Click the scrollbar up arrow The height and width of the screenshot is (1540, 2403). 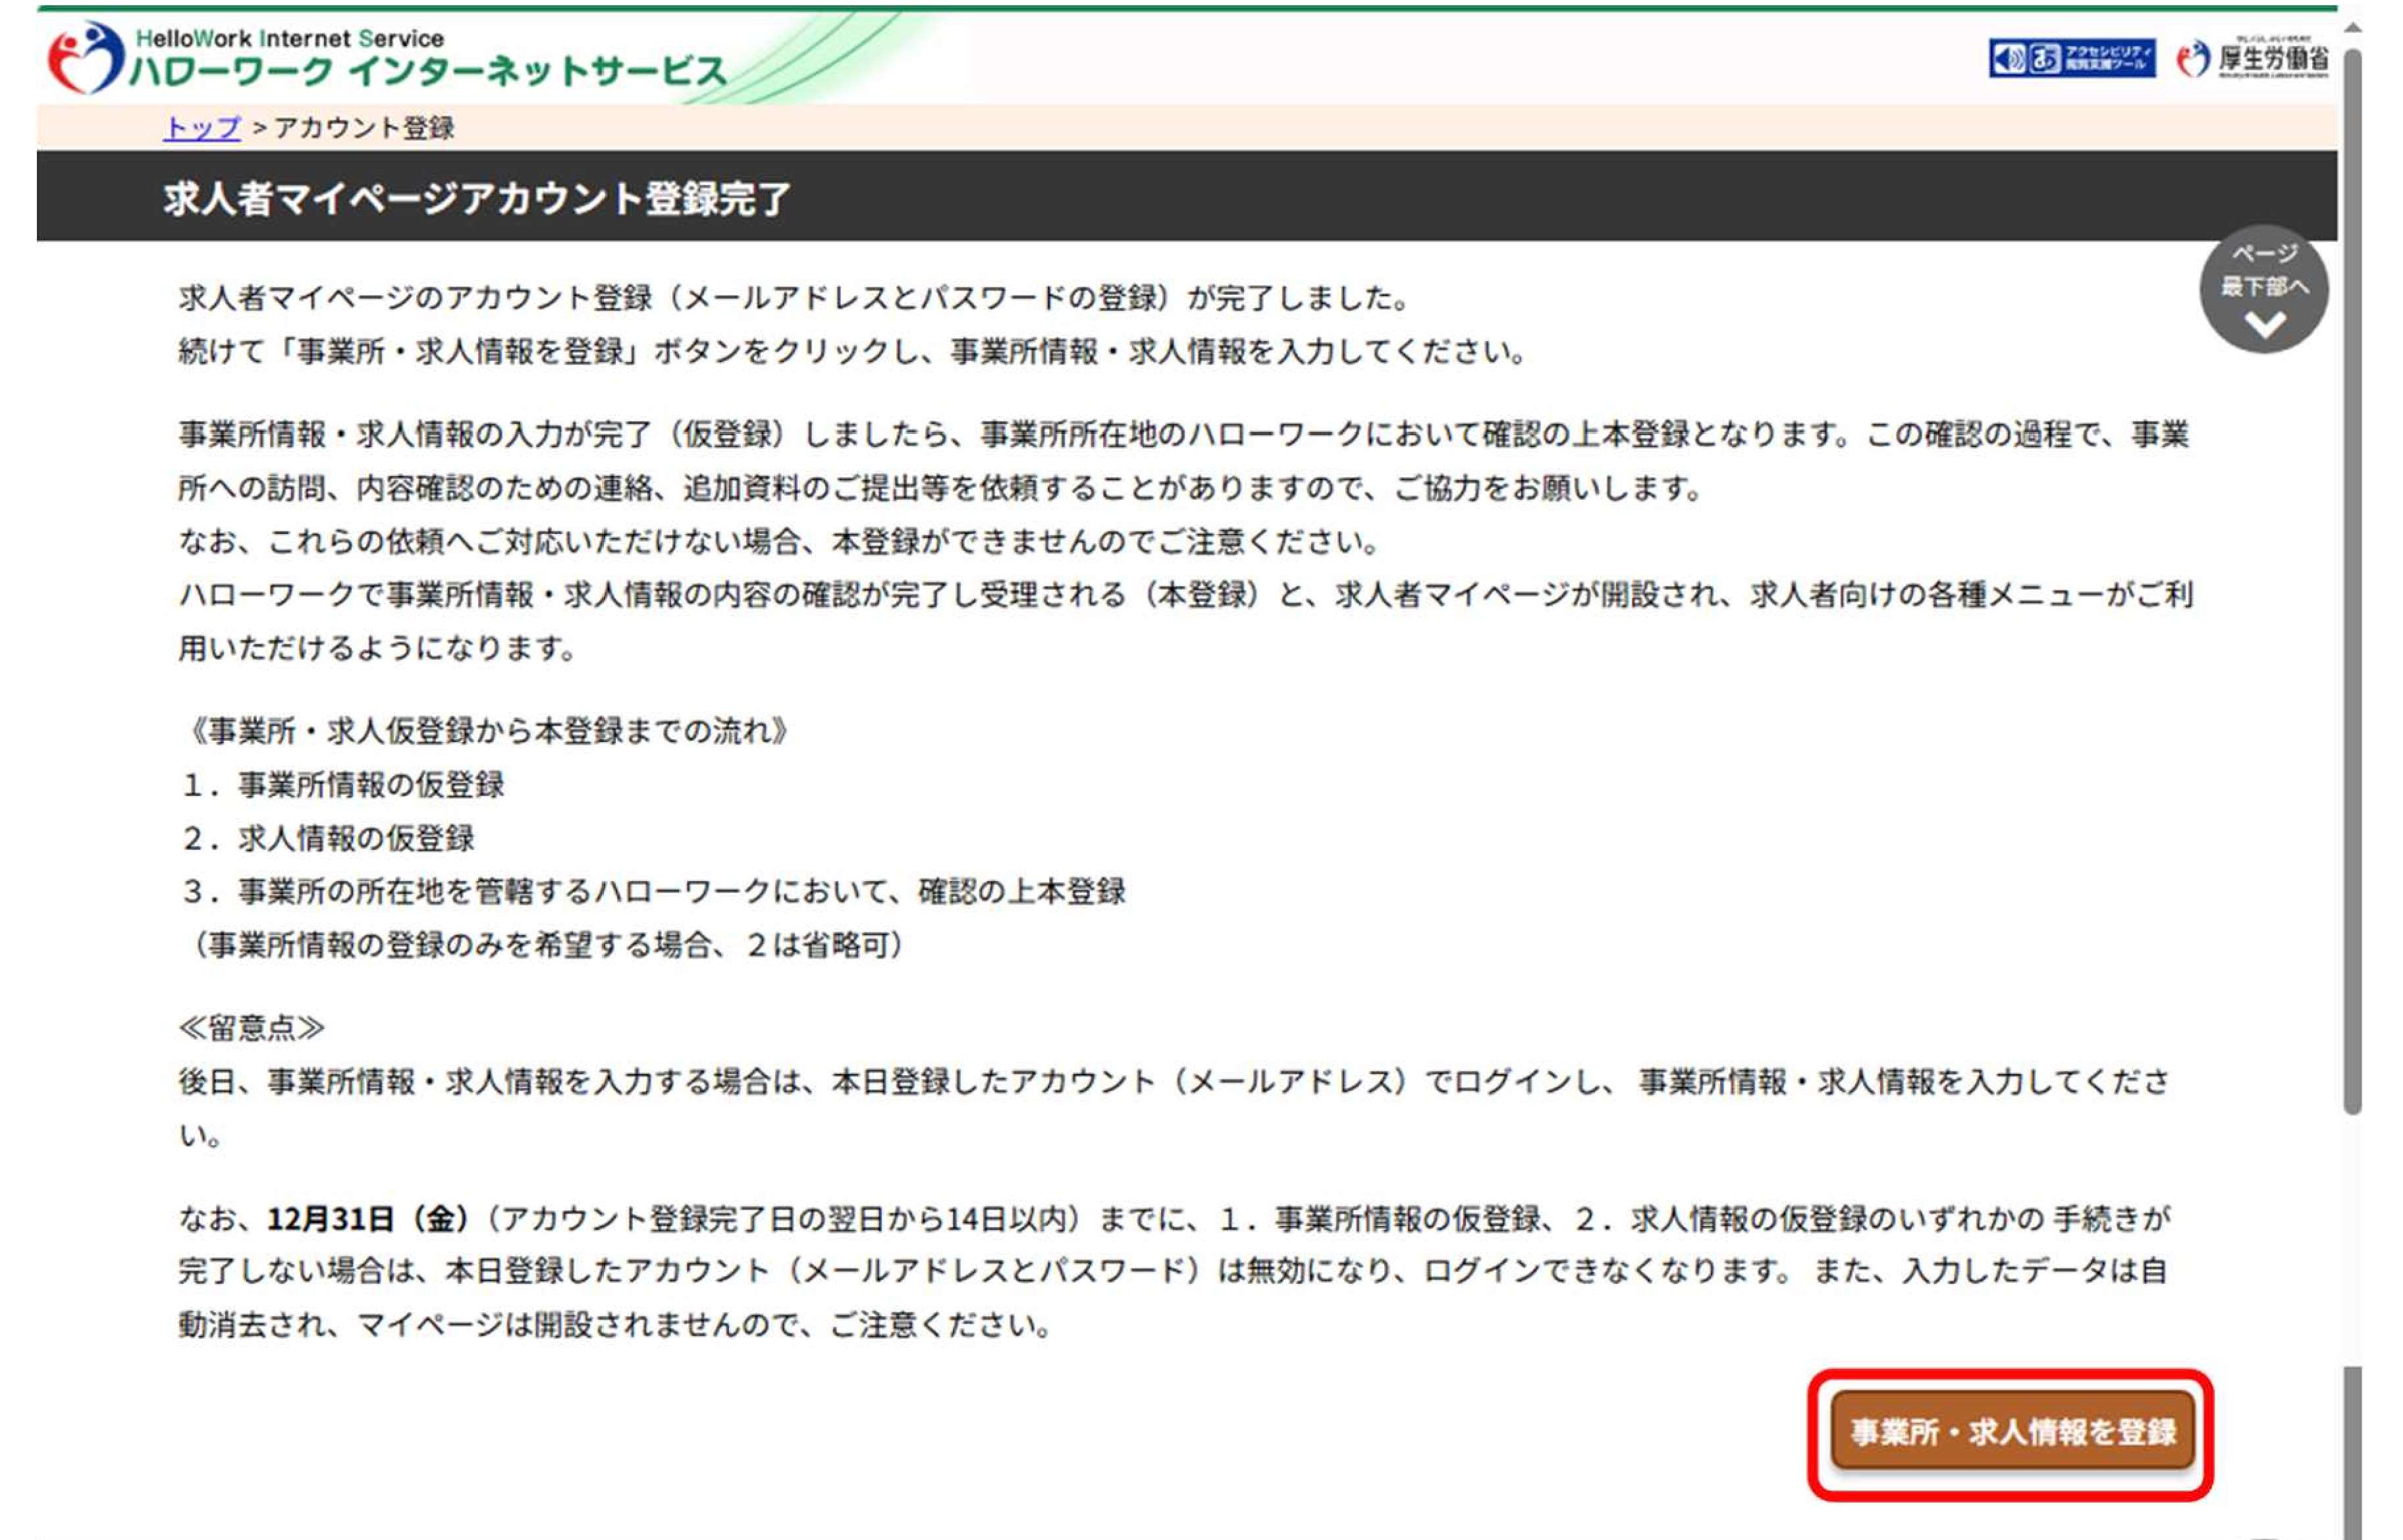pos(2352,27)
